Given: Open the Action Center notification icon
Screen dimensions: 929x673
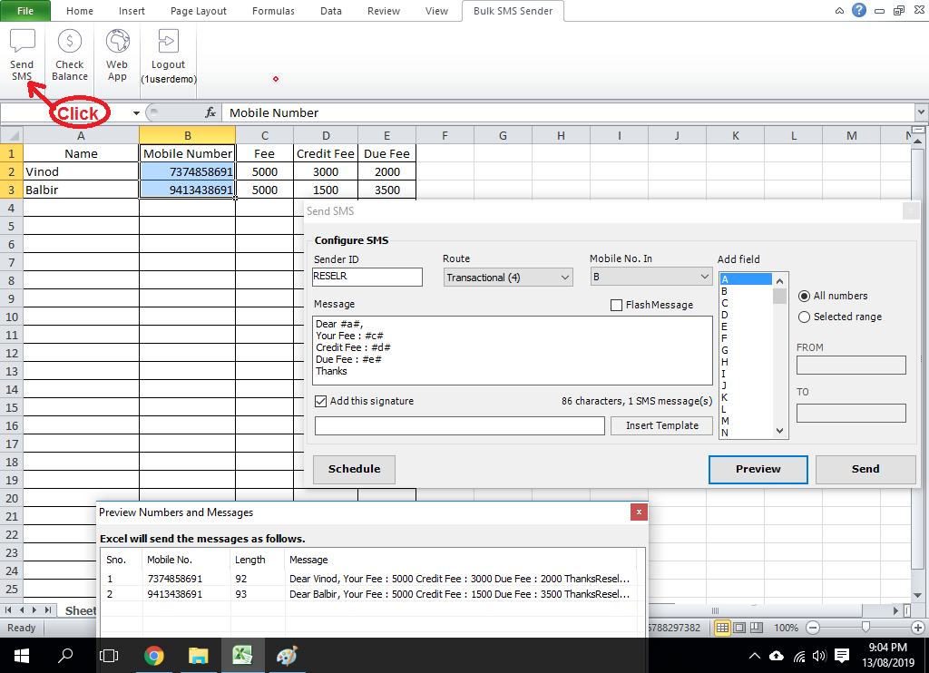Looking at the screenshot, I should tap(841, 656).
